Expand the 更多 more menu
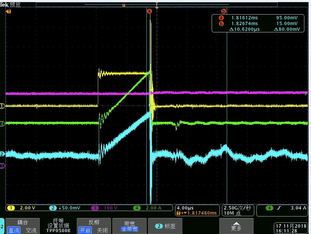Viewport: 311px width, 234px height. click(236, 226)
